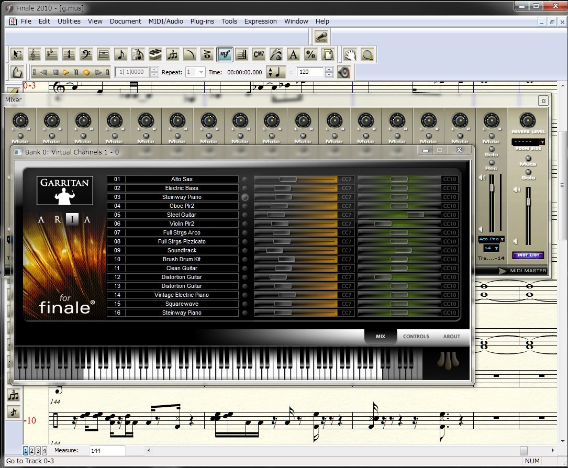Adjust the CC7 volume slider for Alto Sax
Screen dimensions: 568x468
288,180
